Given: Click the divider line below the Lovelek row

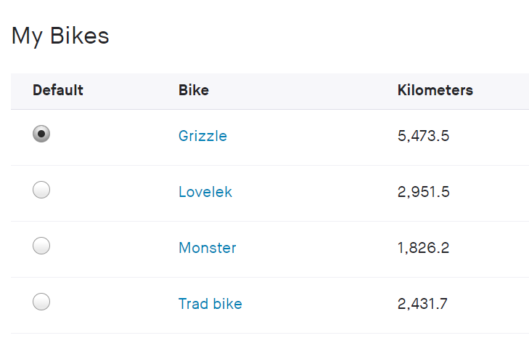Looking at the screenshot, I should tap(270, 221).
